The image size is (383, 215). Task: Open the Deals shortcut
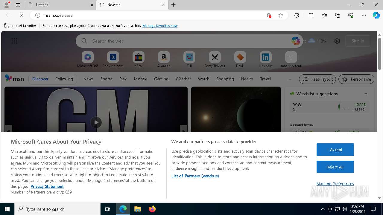(x=240, y=59)
